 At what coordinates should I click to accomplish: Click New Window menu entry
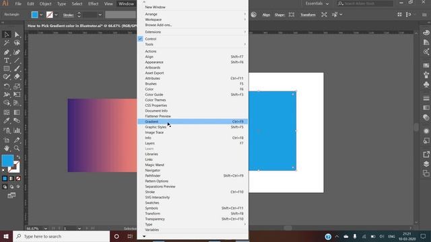coord(193,7)
